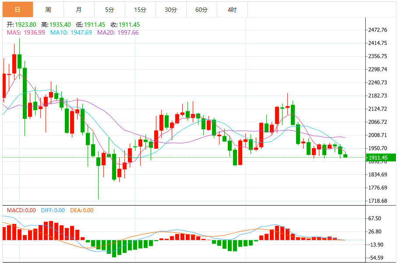Viewport: 399px width, 263px height.
Task: Click the 1718.68 price axis label
Action: click(378, 201)
